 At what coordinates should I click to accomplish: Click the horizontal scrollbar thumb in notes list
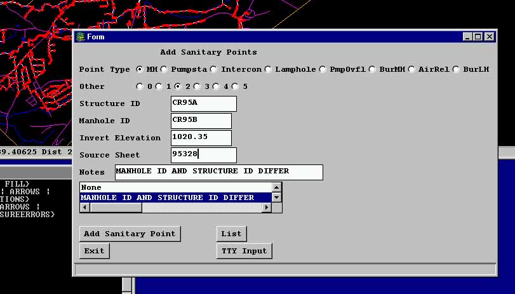coord(116,207)
